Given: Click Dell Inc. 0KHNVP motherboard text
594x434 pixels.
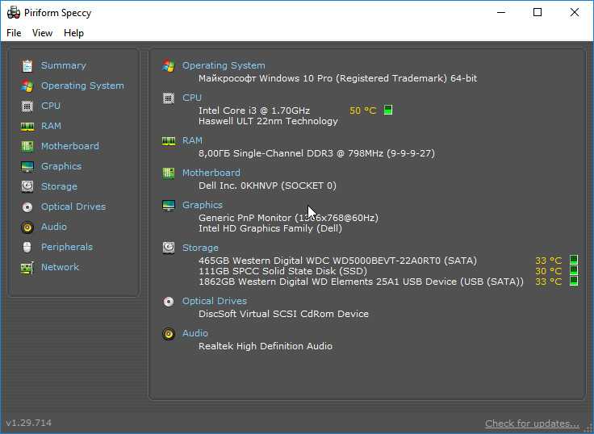Looking at the screenshot, I should click(267, 186).
